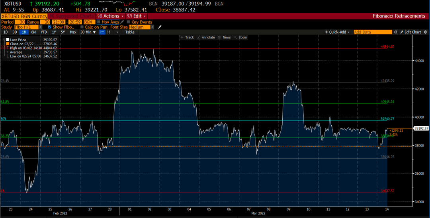Enable the Mov Avgs checkbox
The height and width of the screenshot is (218, 430).
[x=99, y=22]
